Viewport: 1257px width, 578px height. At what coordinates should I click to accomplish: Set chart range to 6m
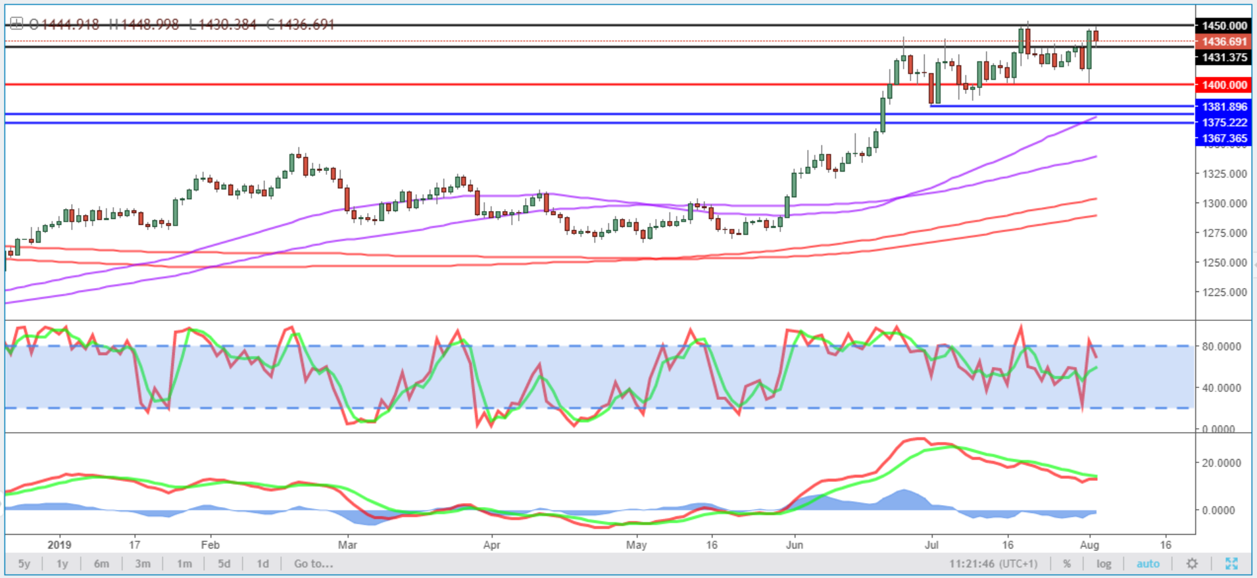point(101,564)
